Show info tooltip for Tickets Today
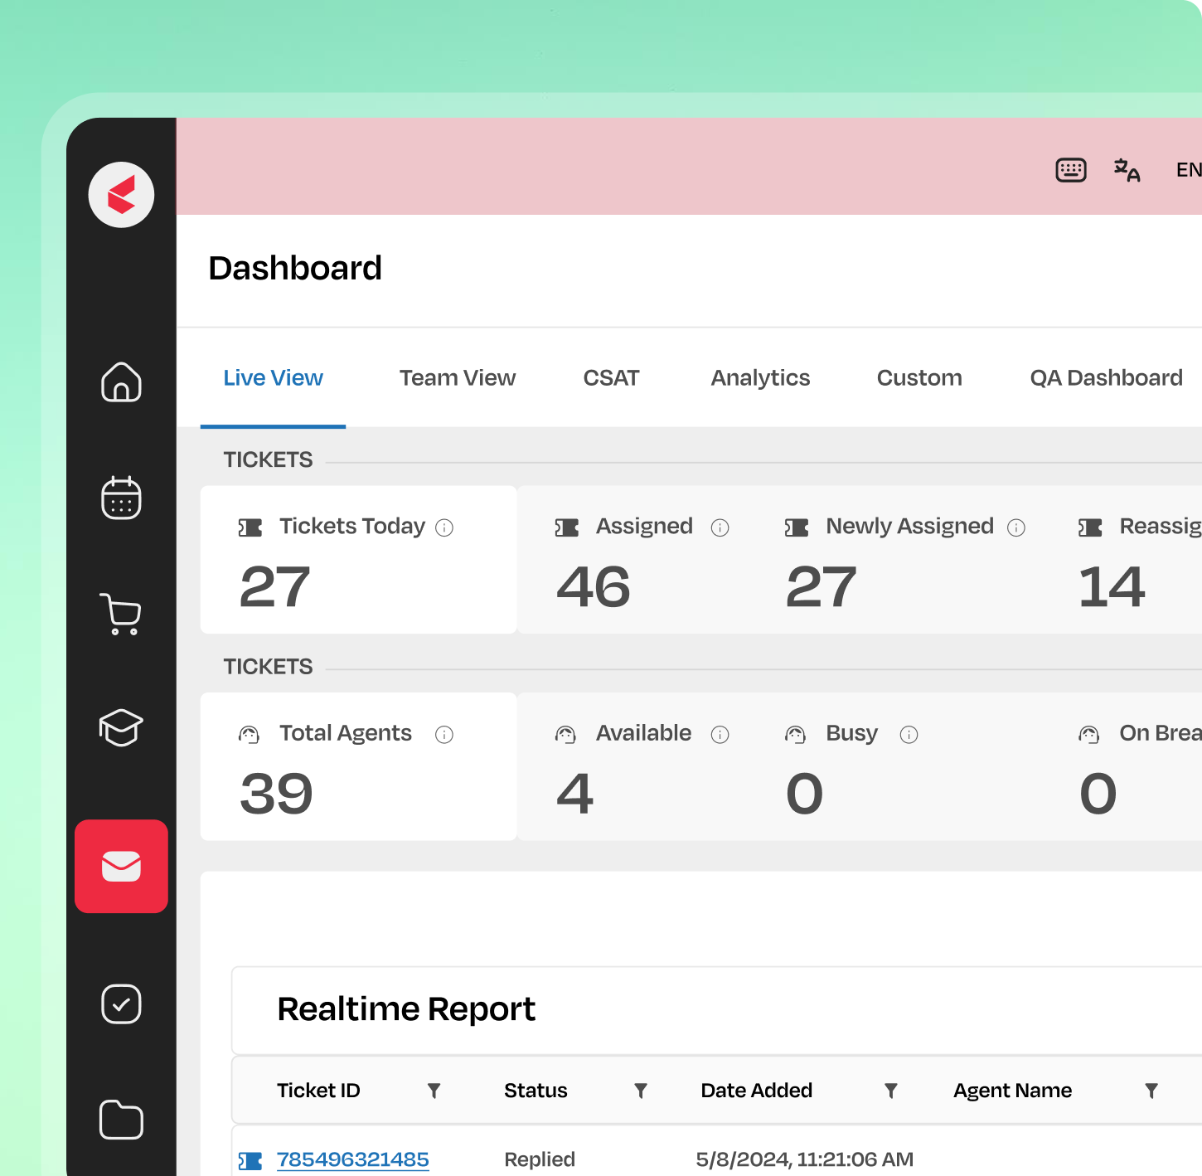The image size is (1202, 1176). click(x=444, y=527)
